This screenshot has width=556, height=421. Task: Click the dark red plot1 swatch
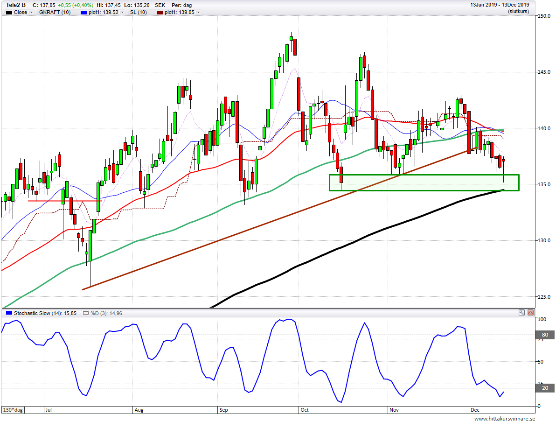[x=160, y=13]
